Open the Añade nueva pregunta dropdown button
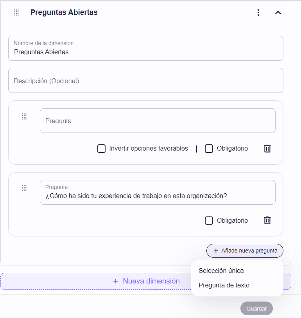Viewport: 301px width, 318px height. coord(245,251)
